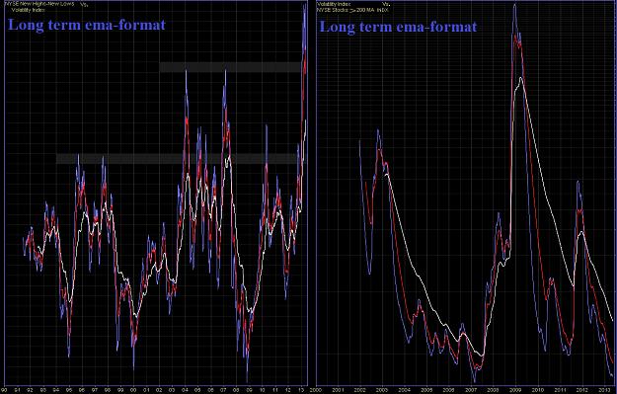Click the '2002' year axis label
Image resolution: width=617 pixels, height=394 pixels.
[360, 390]
